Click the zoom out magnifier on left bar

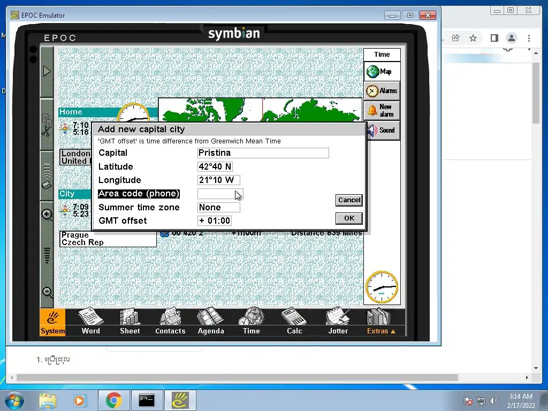[47, 292]
